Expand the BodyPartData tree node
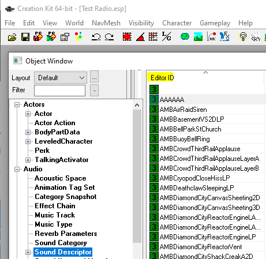 coord(28,132)
